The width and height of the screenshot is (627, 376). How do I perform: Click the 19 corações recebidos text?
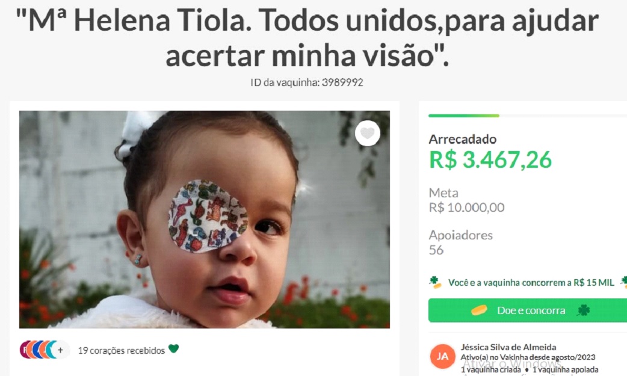[121, 350]
